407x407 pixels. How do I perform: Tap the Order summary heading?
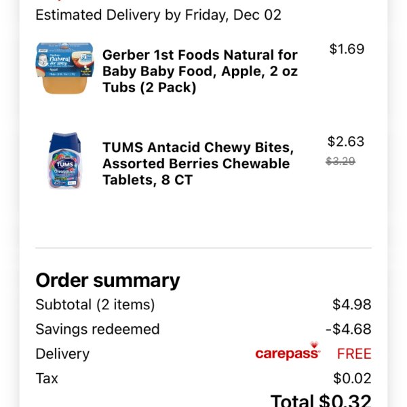[x=108, y=281]
